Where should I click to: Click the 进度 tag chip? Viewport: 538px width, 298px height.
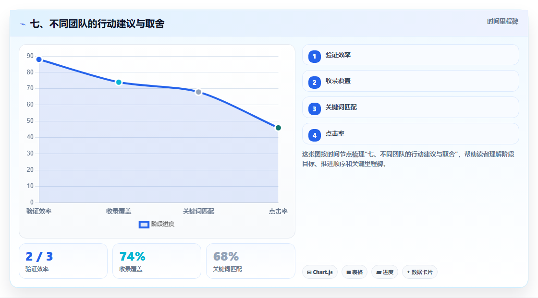pyautogui.click(x=385, y=272)
